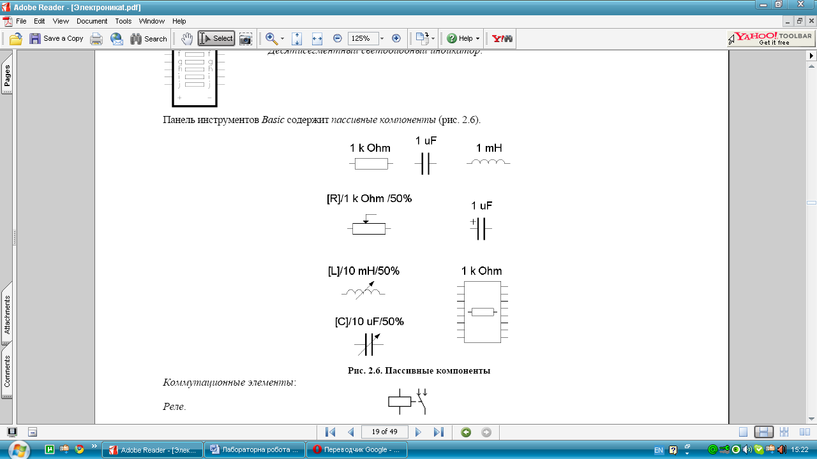Click the zoom in plus button
This screenshot has width=817, height=459.
396,38
